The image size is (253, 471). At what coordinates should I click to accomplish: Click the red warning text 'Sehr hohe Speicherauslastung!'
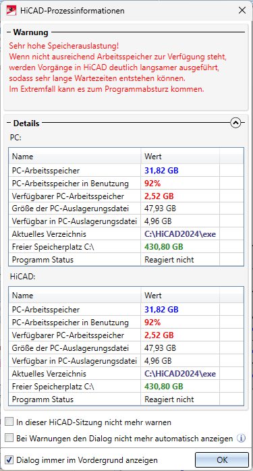[64, 46]
